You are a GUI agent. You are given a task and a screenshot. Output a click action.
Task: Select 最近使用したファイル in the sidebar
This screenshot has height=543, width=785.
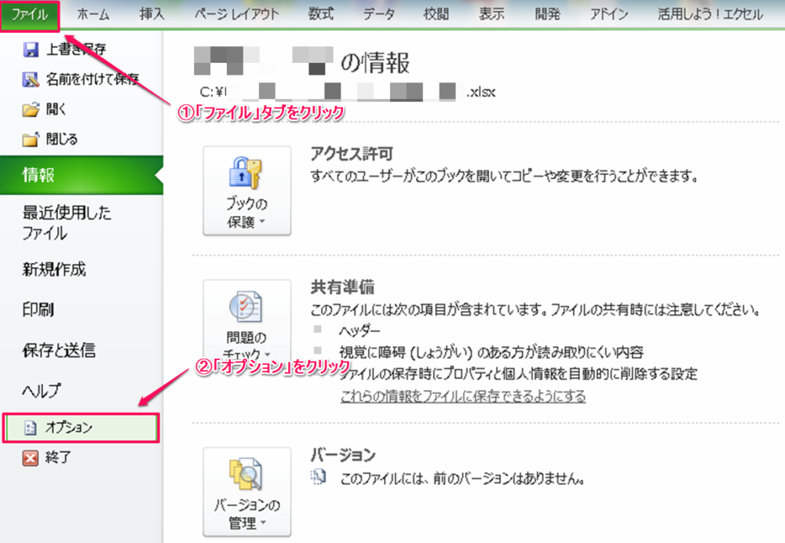tap(67, 223)
